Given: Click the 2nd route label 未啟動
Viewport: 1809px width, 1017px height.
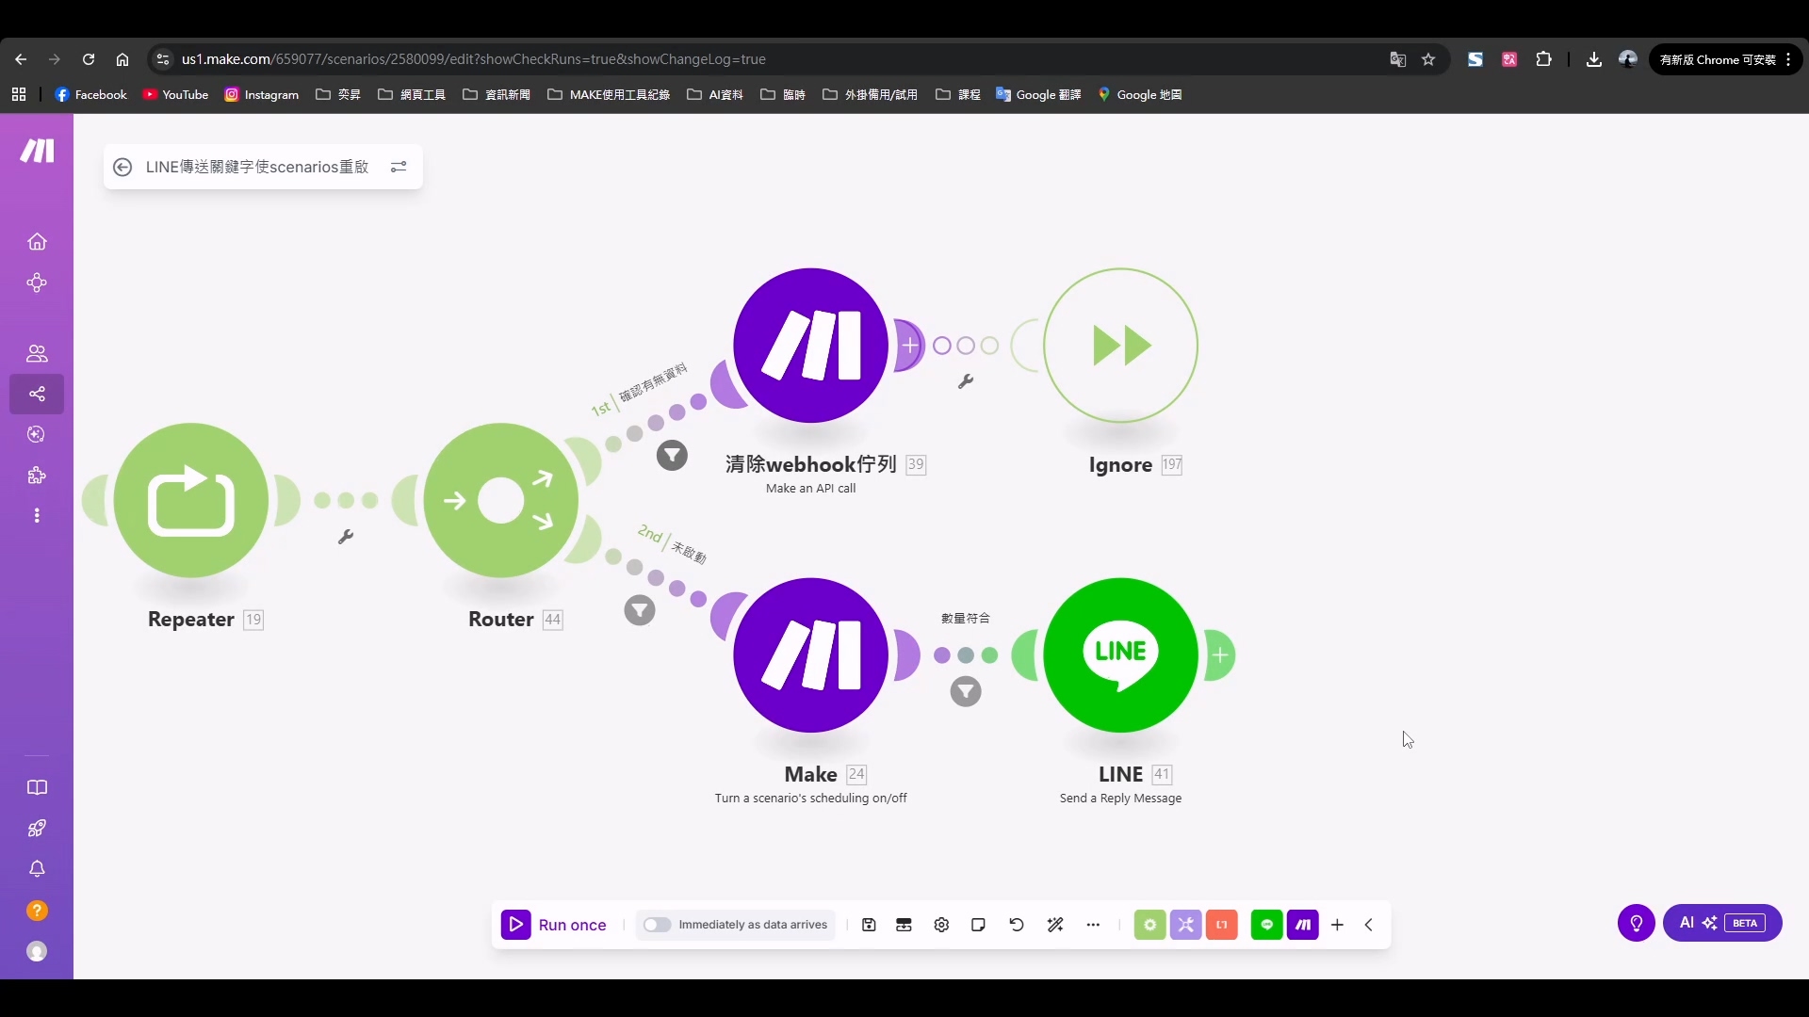Looking at the screenshot, I should point(689,553).
